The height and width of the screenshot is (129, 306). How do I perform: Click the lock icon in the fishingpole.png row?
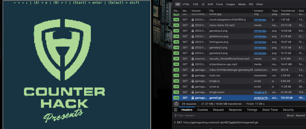pyautogui.click(x=193, y=42)
